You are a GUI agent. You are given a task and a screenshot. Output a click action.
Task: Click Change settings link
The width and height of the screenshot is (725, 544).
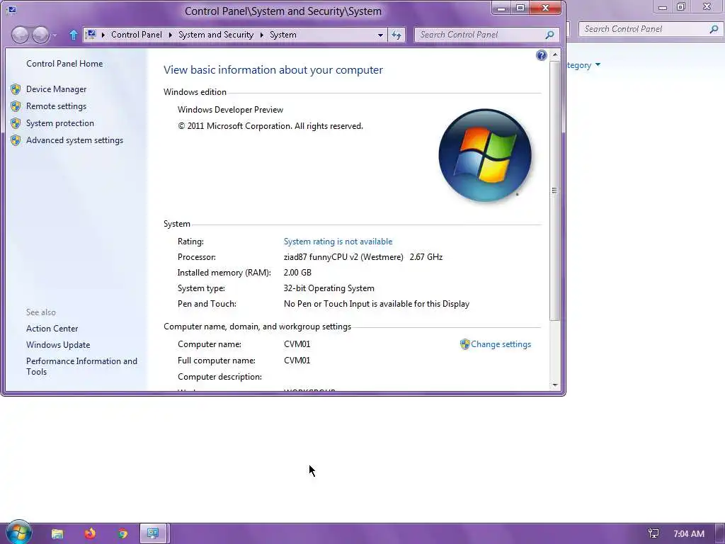pyautogui.click(x=501, y=344)
